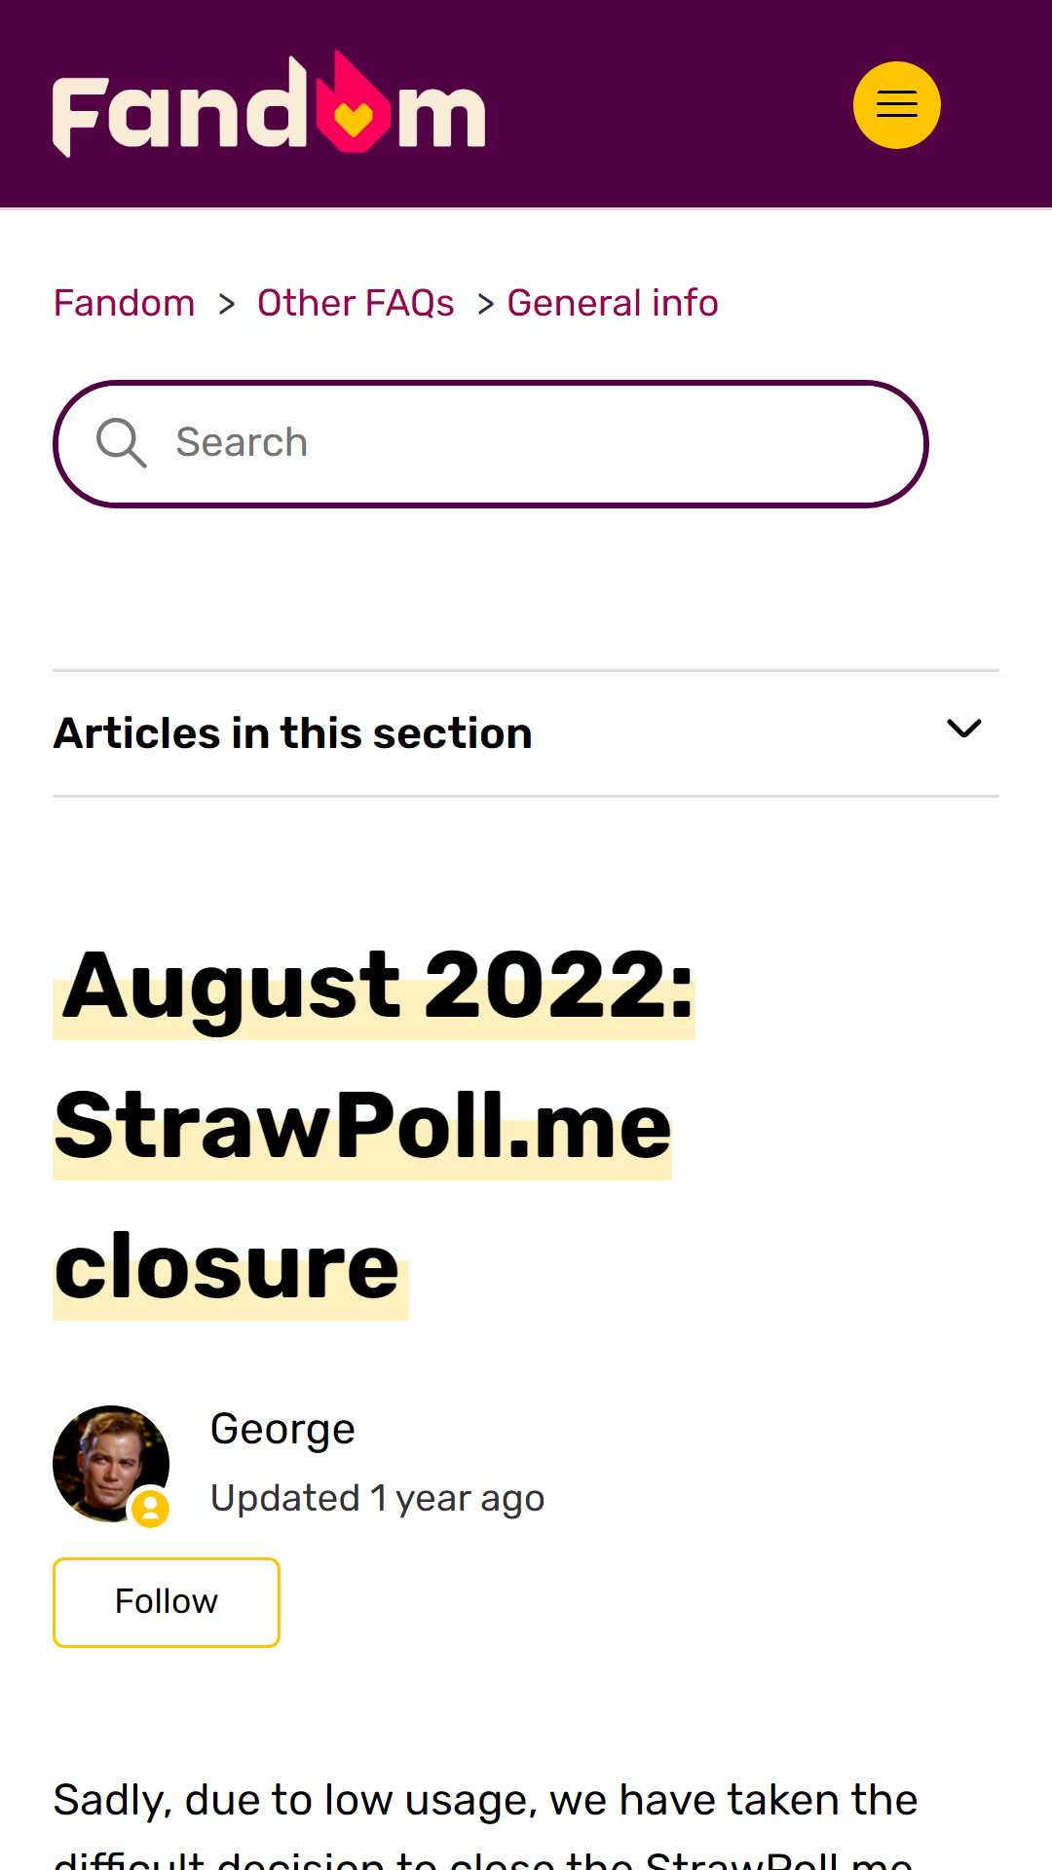This screenshot has height=1870, width=1052.
Task: Click the yellow user badge on avatar
Action: (150, 1508)
